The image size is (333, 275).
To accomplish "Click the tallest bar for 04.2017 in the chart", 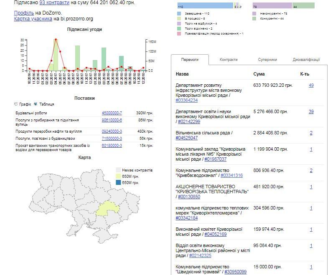I will [56, 54].
